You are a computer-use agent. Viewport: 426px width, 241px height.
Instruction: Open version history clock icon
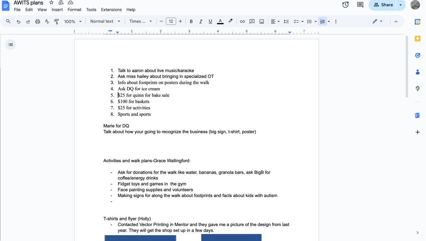345,5
